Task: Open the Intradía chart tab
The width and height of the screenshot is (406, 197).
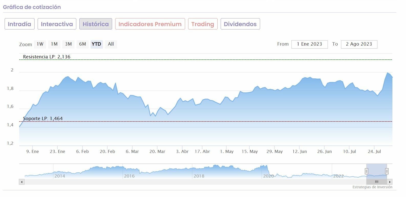Action: (x=19, y=24)
